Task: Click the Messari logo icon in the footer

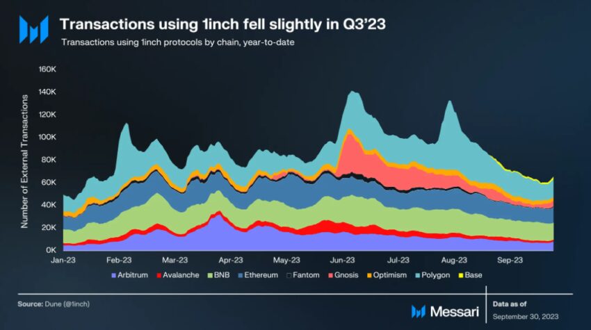Action: coord(419,311)
